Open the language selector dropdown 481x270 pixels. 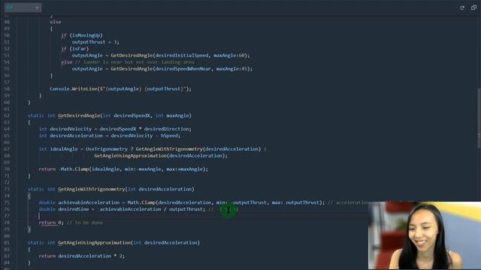coord(23,7)
